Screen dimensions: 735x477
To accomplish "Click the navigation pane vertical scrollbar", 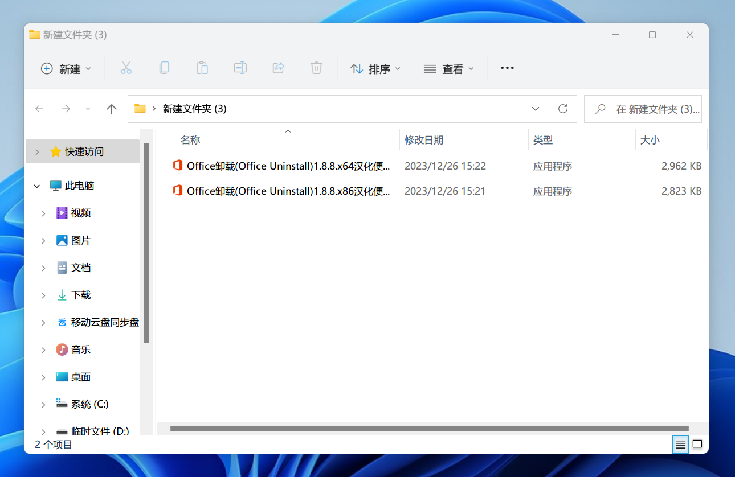I will point(146,243).
